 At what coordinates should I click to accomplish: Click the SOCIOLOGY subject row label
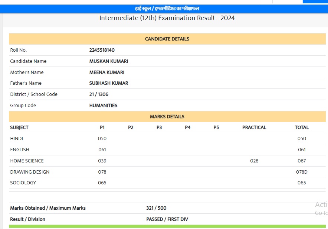pyautogui.click(x=23, y=183)
